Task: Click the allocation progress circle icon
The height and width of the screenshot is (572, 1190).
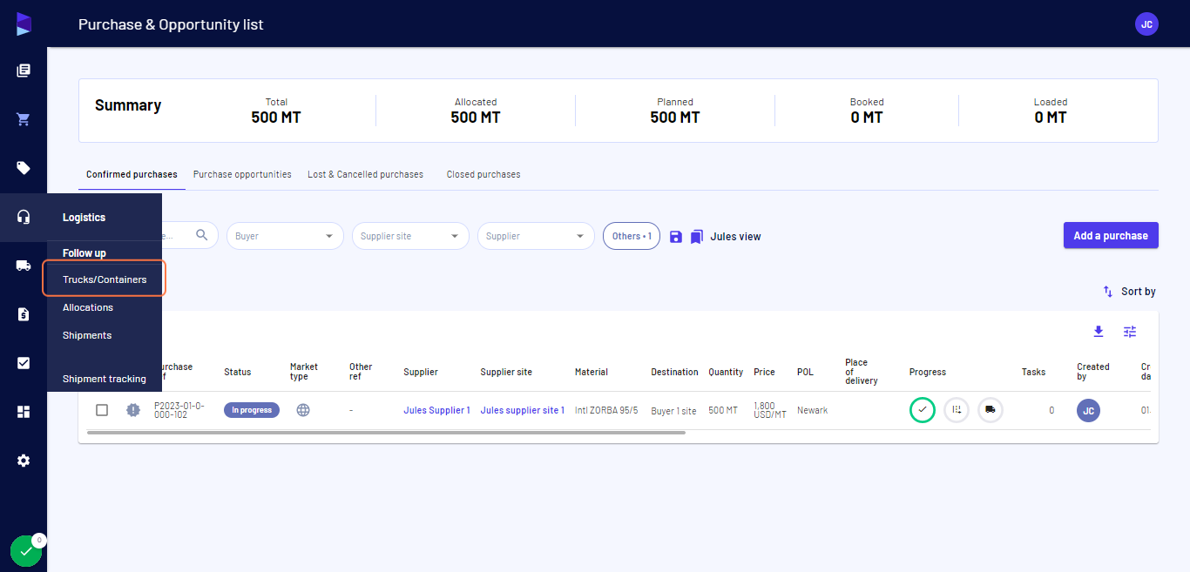Action: pos(957,410)
